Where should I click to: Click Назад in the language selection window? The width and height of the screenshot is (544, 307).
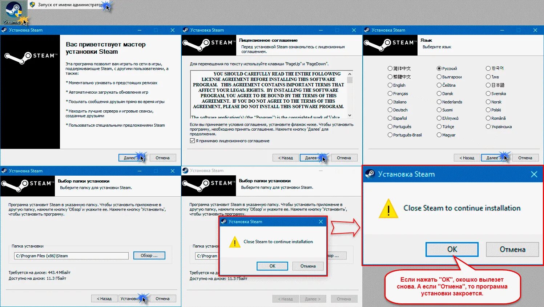click(467, 158)
